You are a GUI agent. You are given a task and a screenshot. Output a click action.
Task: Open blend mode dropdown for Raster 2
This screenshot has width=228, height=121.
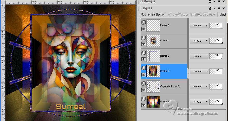[x=199, y=71]
